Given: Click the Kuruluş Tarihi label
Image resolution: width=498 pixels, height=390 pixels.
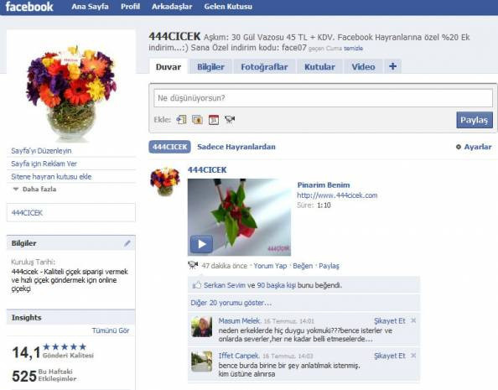Looking at the screenshot, I should [x=33, y=262].
